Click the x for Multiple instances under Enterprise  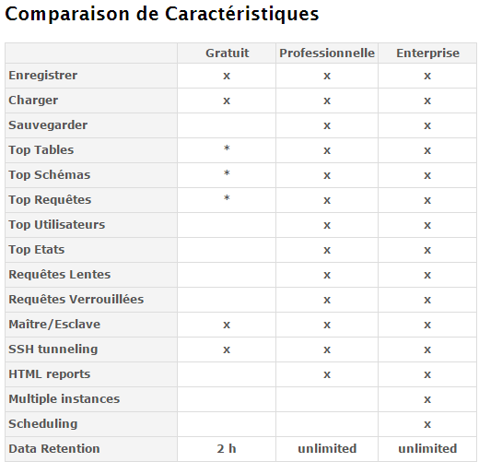[427, 399]
